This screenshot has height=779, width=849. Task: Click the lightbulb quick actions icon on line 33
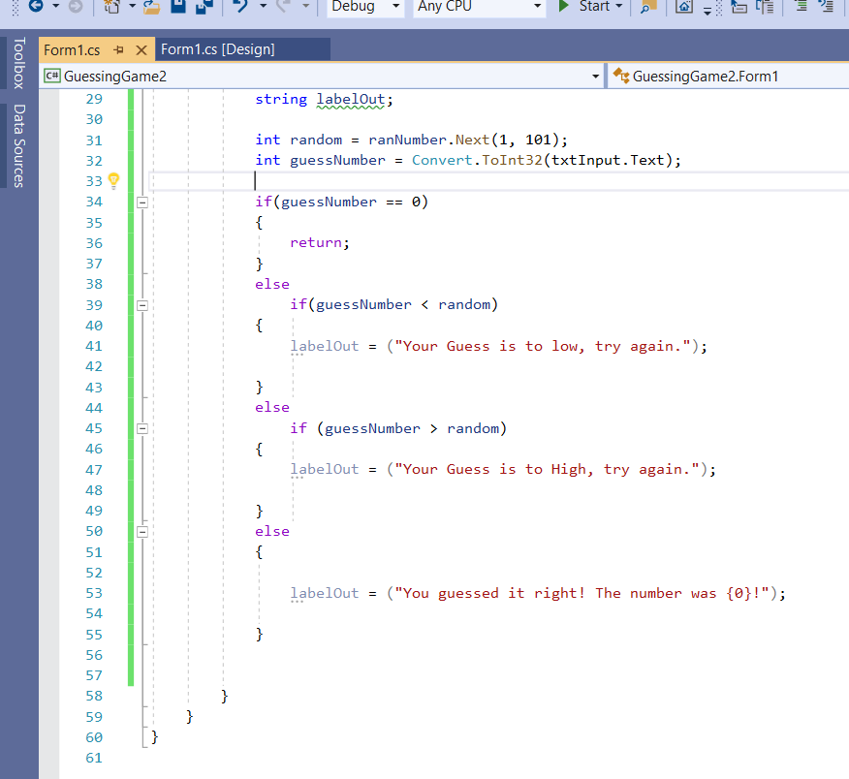click(113, 180)
